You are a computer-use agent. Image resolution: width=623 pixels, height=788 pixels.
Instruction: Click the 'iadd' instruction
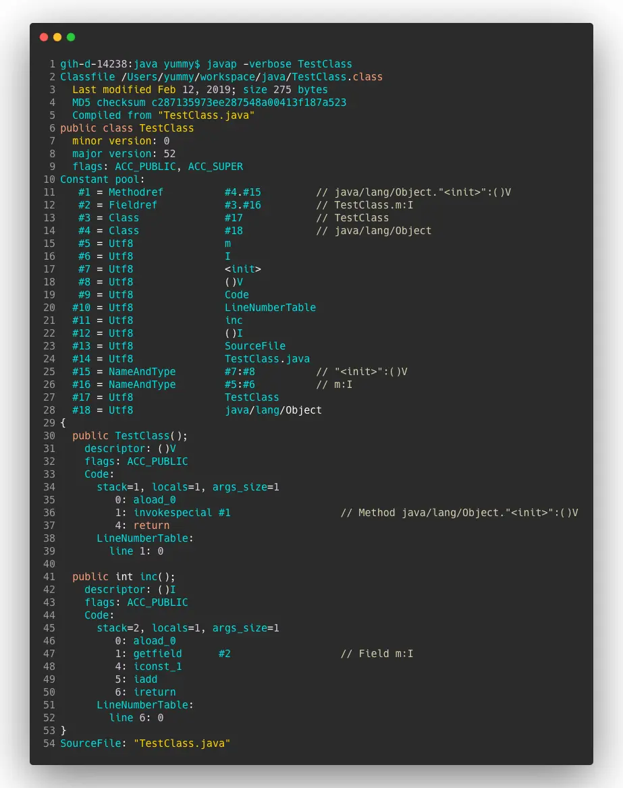pyautogui.click(x=145, y=679)
